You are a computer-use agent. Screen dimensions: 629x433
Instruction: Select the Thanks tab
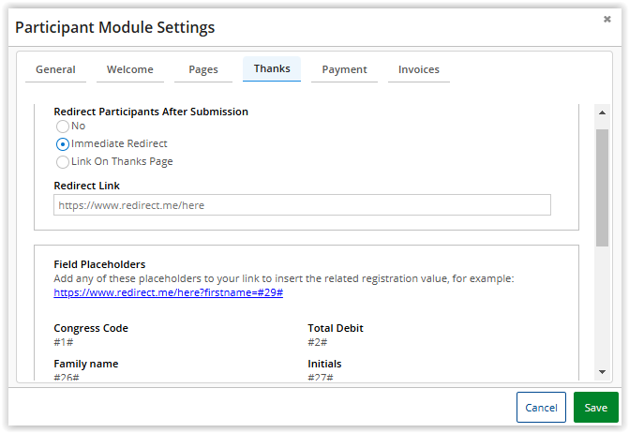pos(272,69)
